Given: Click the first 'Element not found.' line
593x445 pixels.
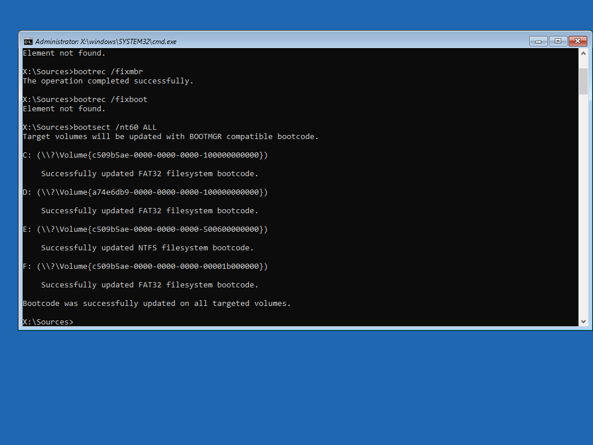Looking at the screenshot, I should 64,53.
